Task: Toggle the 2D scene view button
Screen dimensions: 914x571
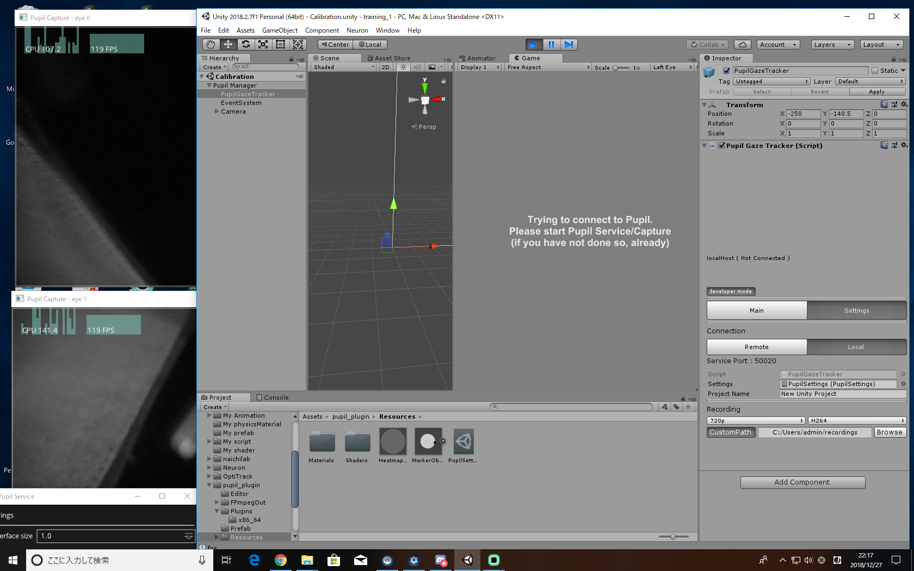Action: (x=386, y=67)
